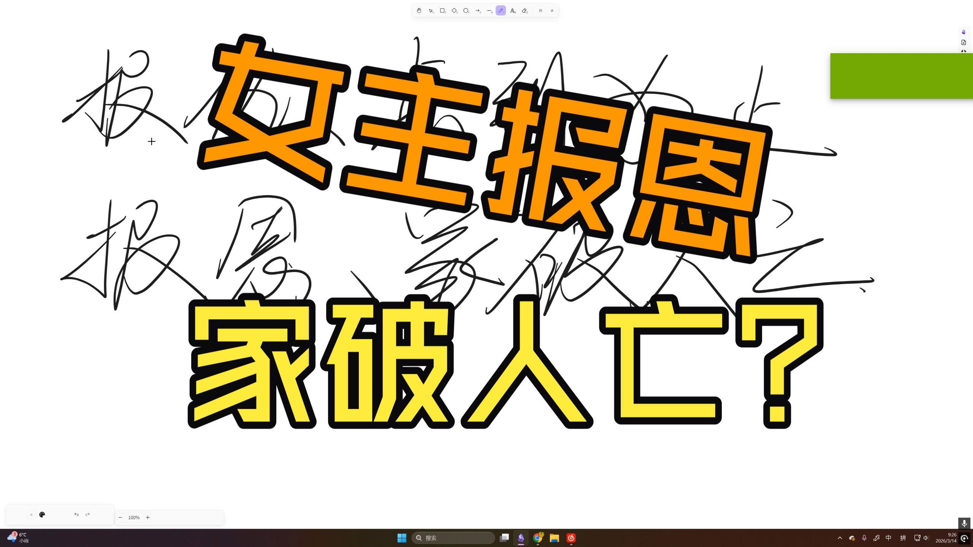This screenshot has width=973, height=547.
Task: Open the 拼 pinyin IME options
Action: pyautogui.click(x=903, y=538)
